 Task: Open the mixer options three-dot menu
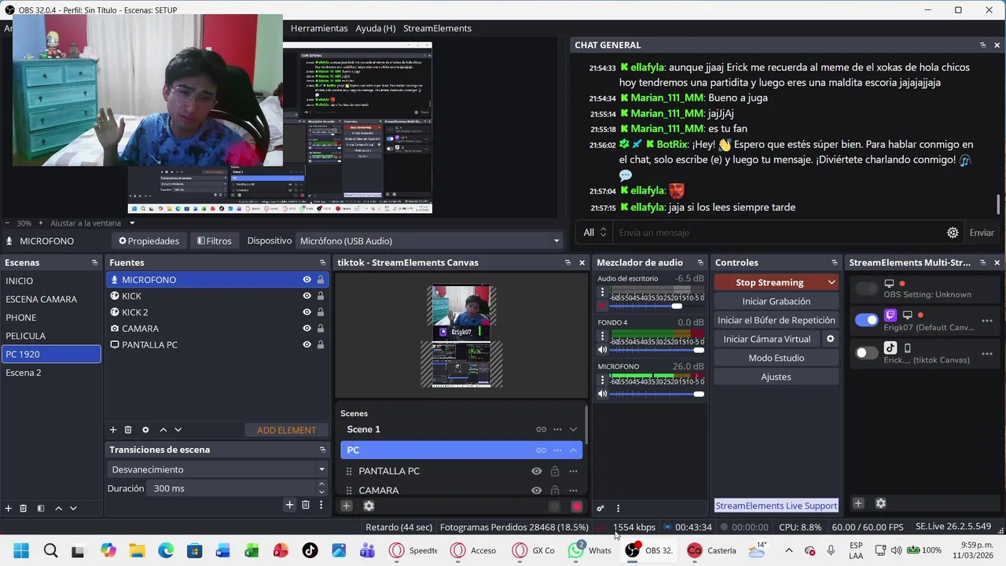coord(618,509)
